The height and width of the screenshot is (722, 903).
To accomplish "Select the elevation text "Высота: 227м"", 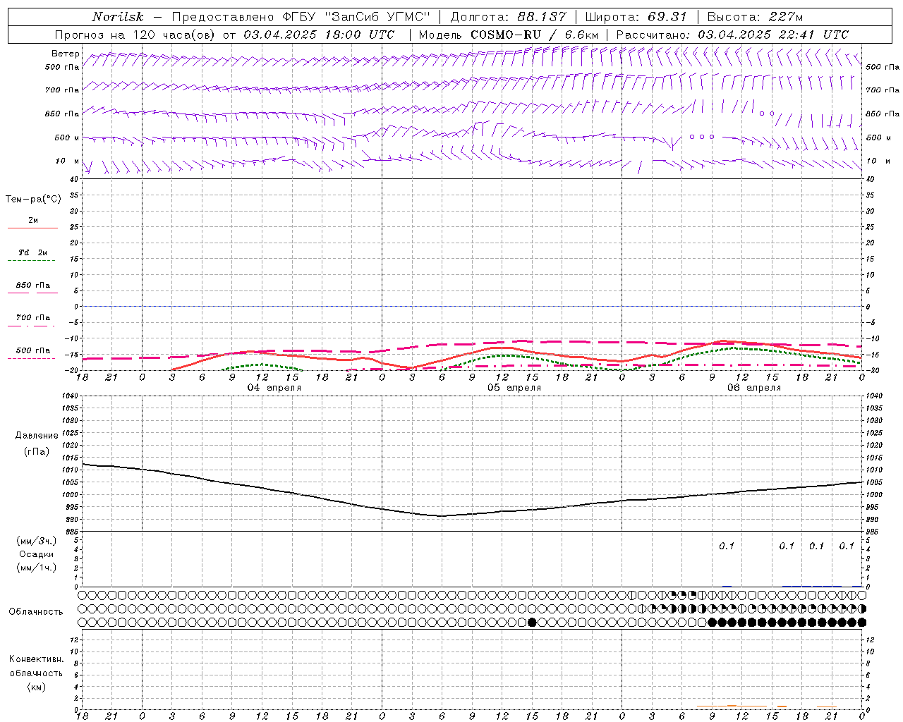I will click(x=755, y=17).
